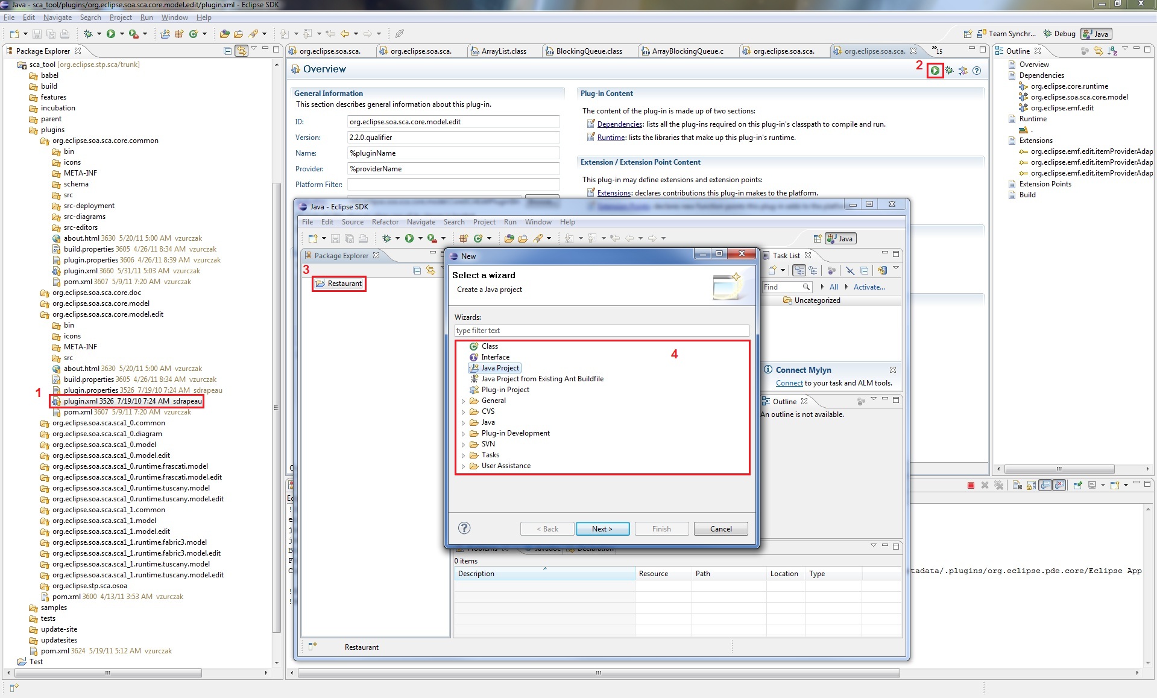Open the Runtime link in Plug-in Content
Viewport: 1157px width, 698px height.
[x=611, y=138]
